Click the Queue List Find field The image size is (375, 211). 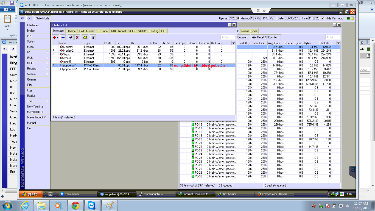click(x=333, y=37)
